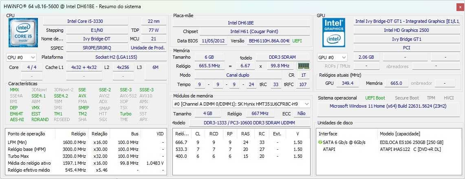Click the 6 GB memory size field
This screenshot has height=179, width=465.
pyautogui.click(x=209, y=57)
